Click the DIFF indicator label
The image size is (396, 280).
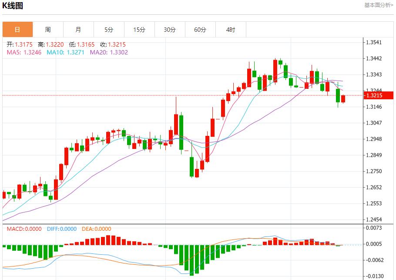point(60,229)
